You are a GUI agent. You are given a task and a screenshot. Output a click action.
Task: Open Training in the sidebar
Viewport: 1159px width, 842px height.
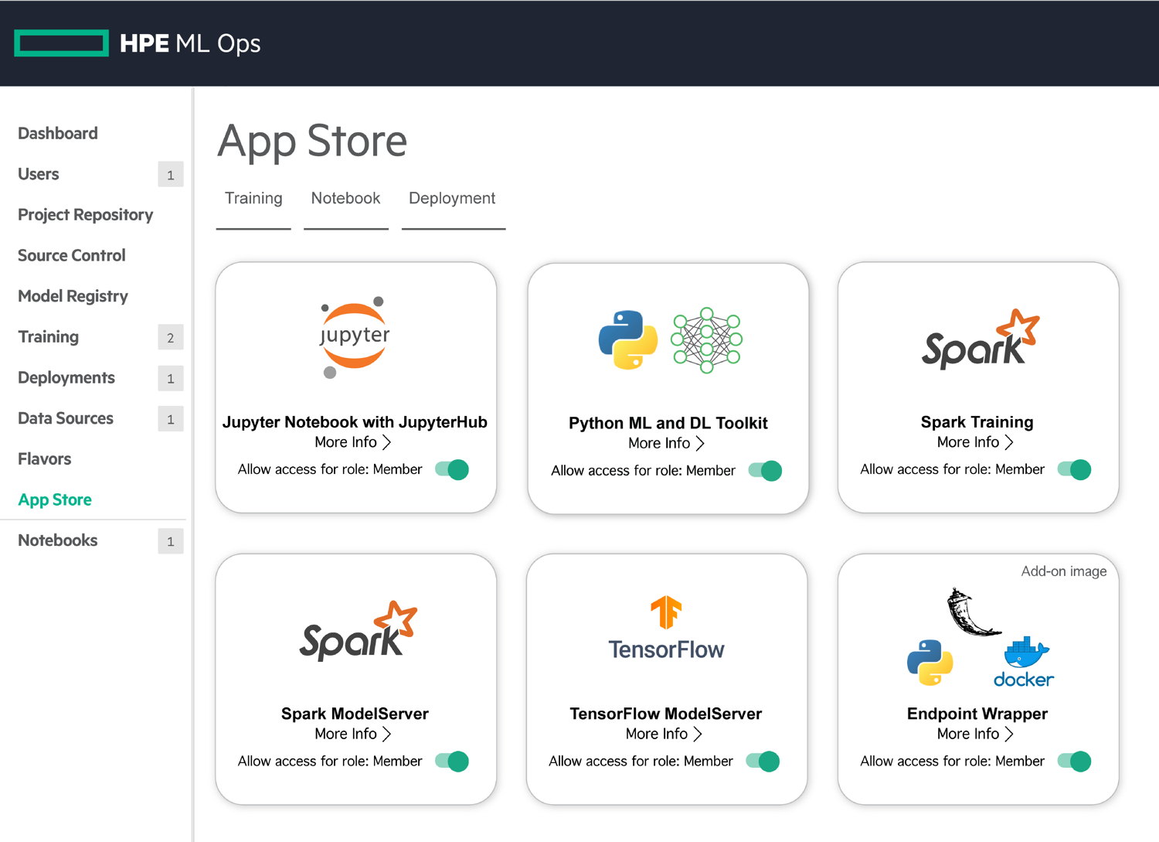[x=48, y=337]
